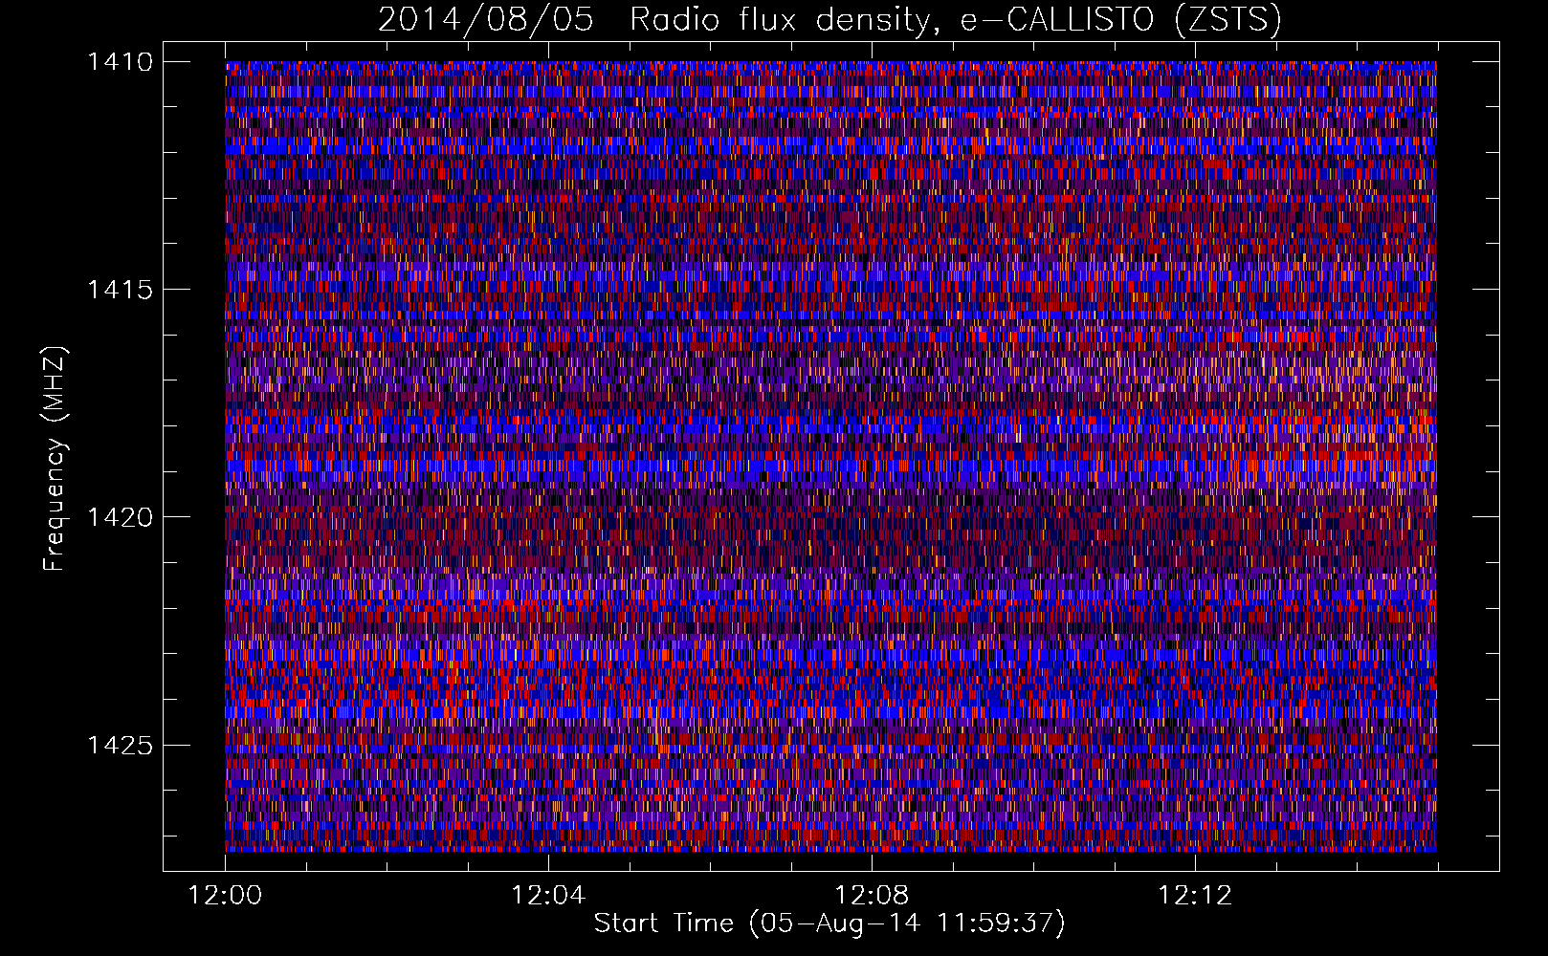Click the 12:08 time tick label

(872, 896)
